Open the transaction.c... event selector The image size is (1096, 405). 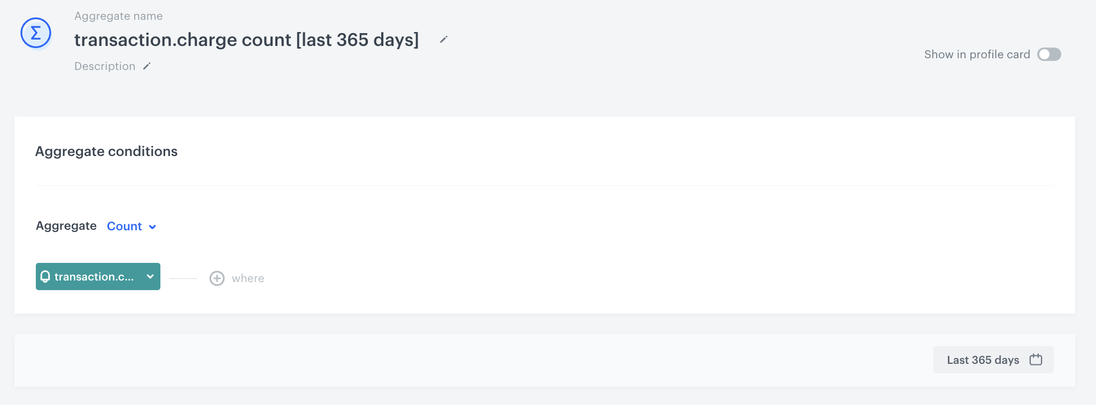[94, 276]
